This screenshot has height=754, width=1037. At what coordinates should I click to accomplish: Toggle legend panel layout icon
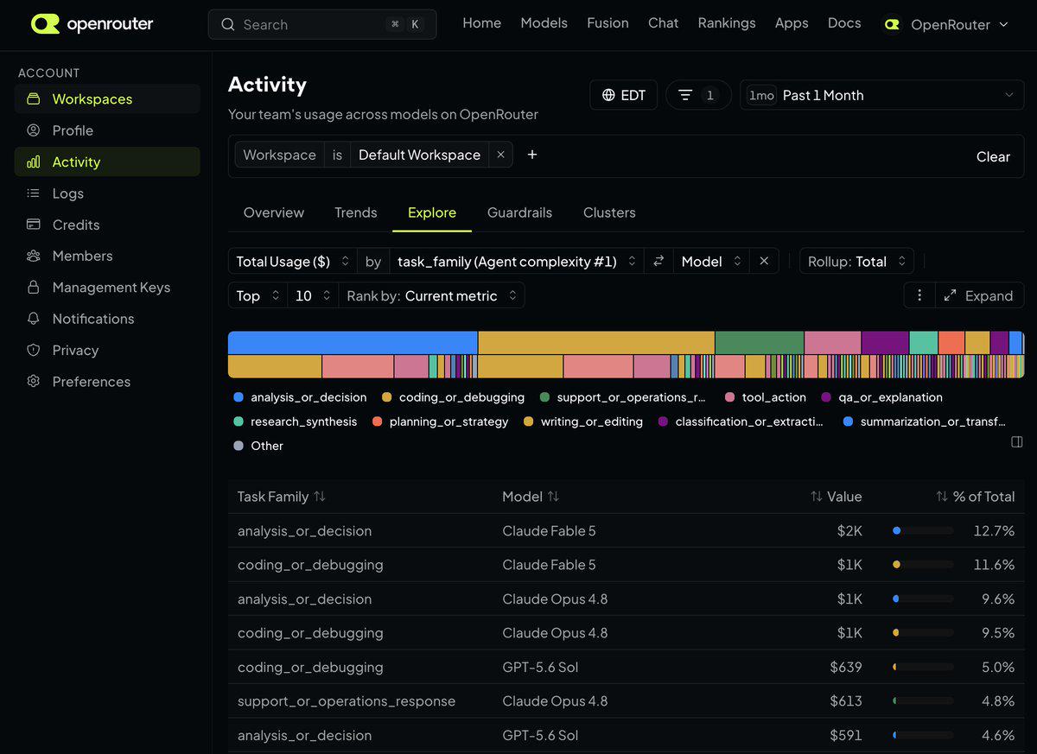(x=1017, y=442)
